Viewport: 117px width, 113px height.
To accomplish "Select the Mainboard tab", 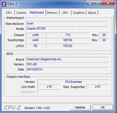I will tap(37, 12).
